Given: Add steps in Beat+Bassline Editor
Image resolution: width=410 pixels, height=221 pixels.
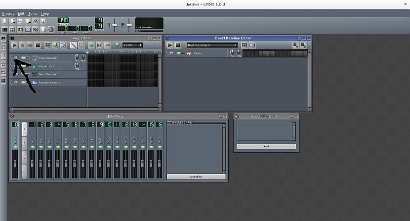Looking at the screenshot, I should coord(304,45).
